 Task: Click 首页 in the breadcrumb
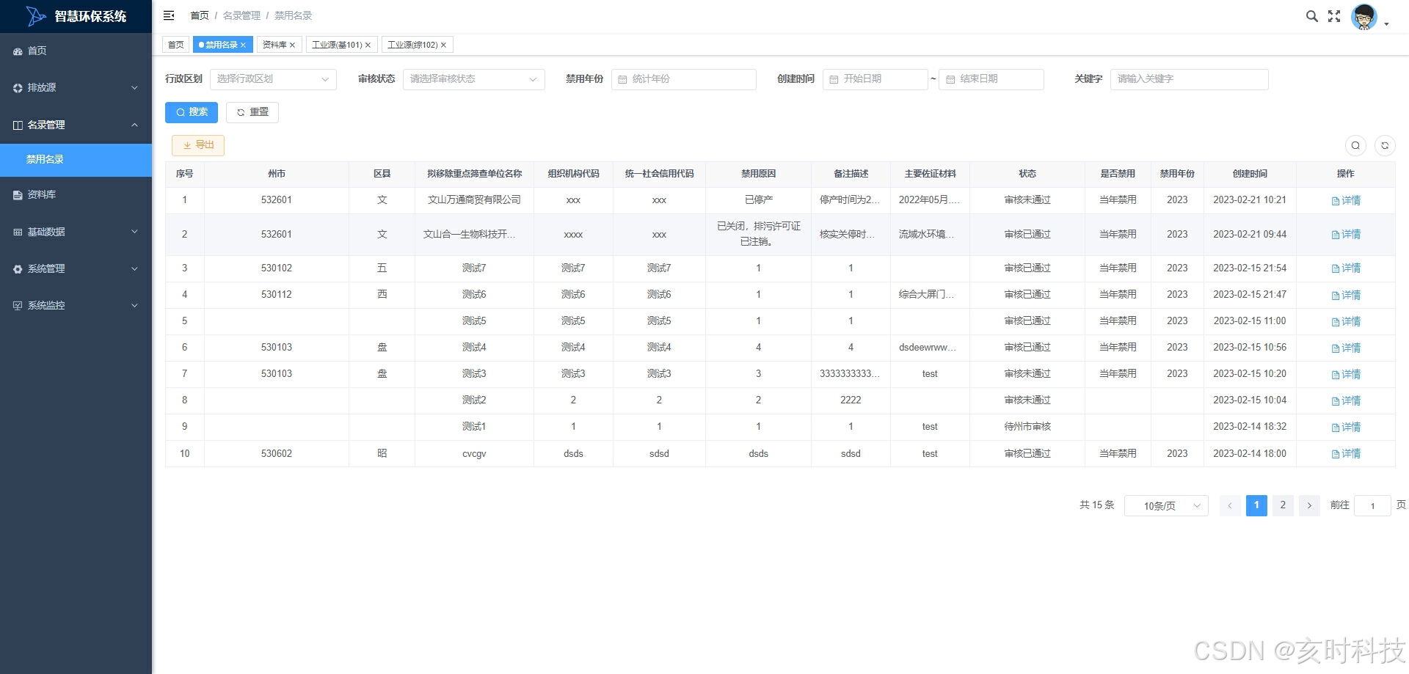[x=200, y=15]
